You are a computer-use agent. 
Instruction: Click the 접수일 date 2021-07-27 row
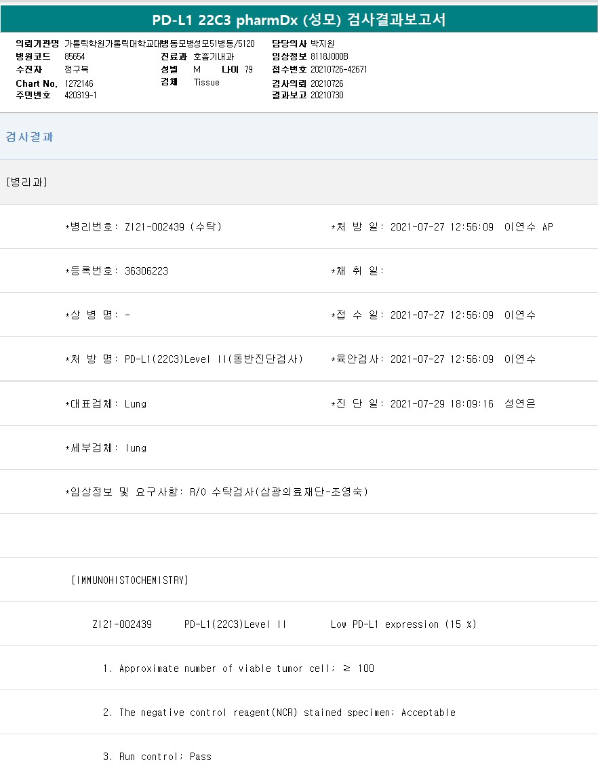click(x=433, y=315)
